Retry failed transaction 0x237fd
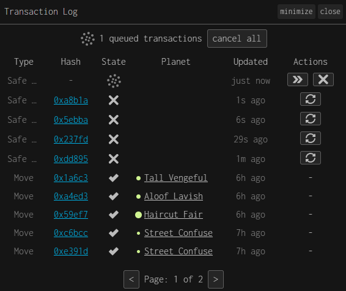The width and height of the screenshot is (346, 291). click(x=311, y=138)
